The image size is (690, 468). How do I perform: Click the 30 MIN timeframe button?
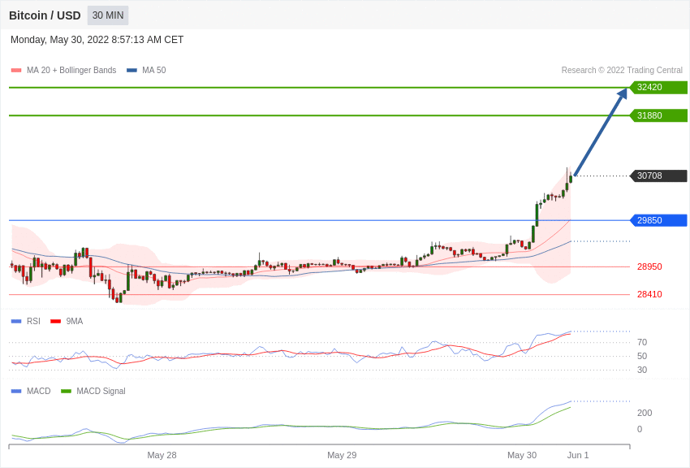pyautogui.click(x=108, y=15)
